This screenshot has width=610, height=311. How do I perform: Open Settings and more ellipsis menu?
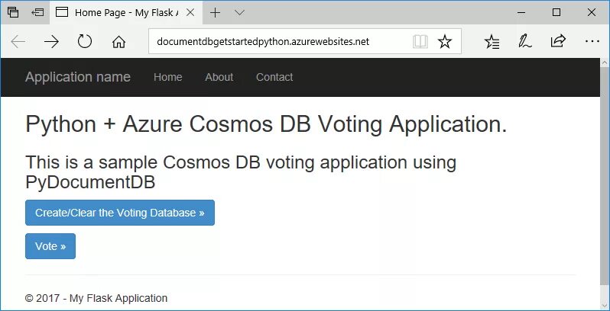[592, 42]
